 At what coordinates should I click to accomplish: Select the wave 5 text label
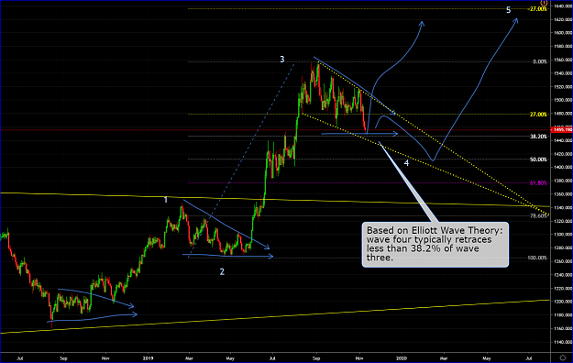[x=508, y=10]
